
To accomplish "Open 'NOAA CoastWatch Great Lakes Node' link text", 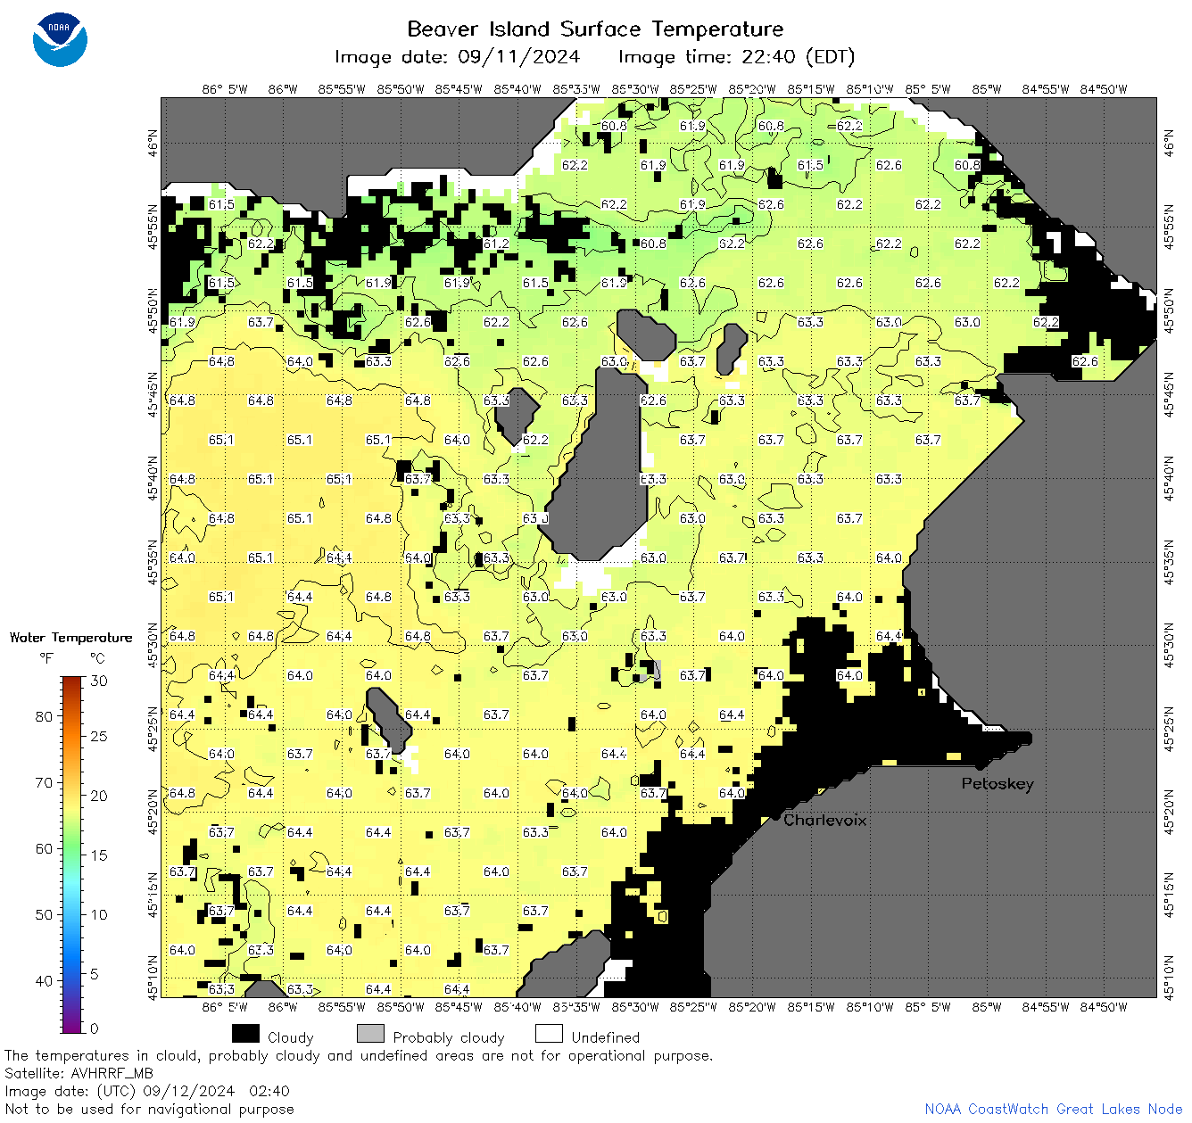I will [1054, 1109].
